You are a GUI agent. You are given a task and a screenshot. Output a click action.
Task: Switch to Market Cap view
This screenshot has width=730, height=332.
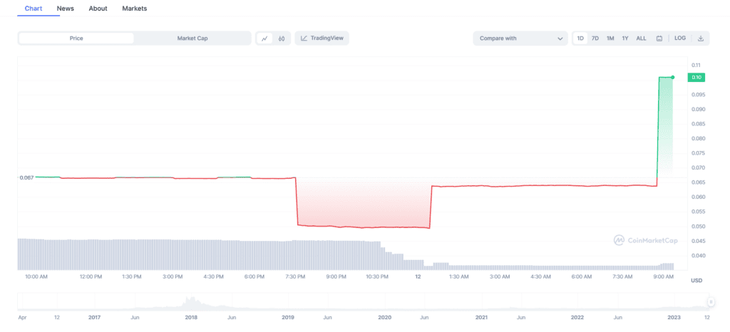point(192,38)
